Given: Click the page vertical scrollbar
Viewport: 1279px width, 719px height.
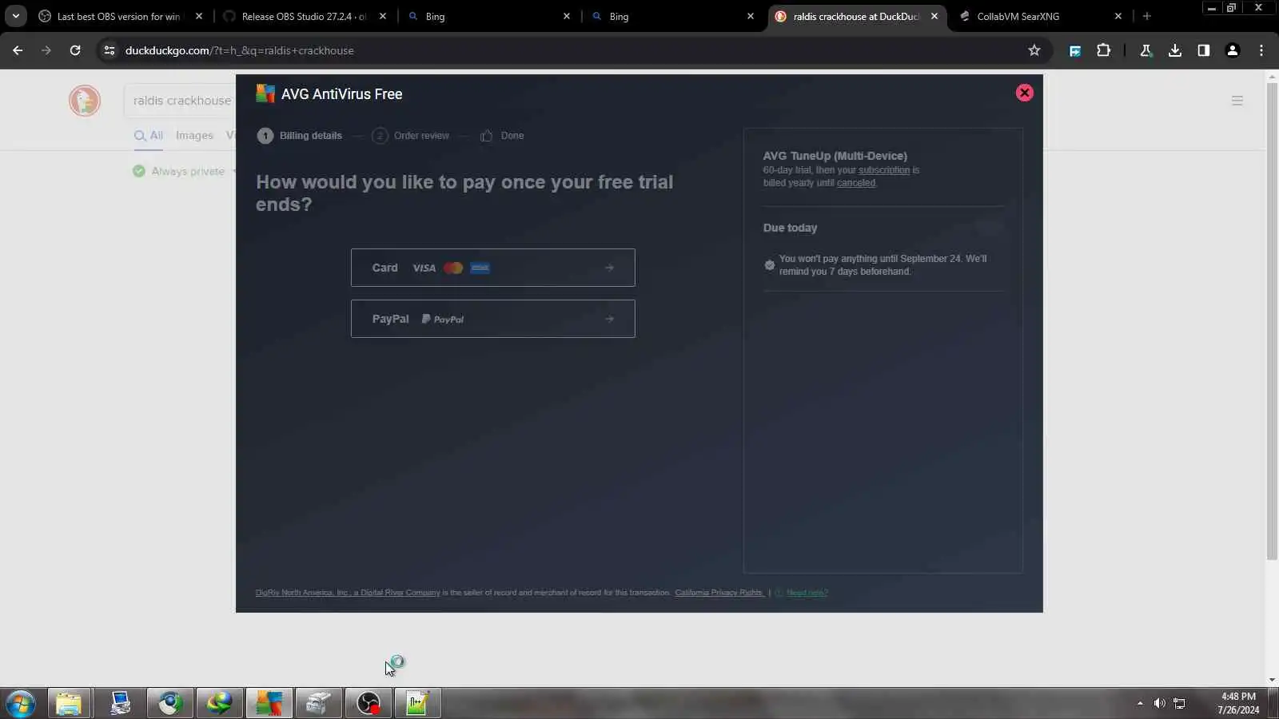Looking at the screenshot, I should click(1272, 320).
